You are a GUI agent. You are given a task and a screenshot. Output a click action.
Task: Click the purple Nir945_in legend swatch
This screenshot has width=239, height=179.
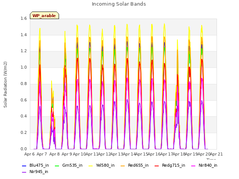coord(24,172)
